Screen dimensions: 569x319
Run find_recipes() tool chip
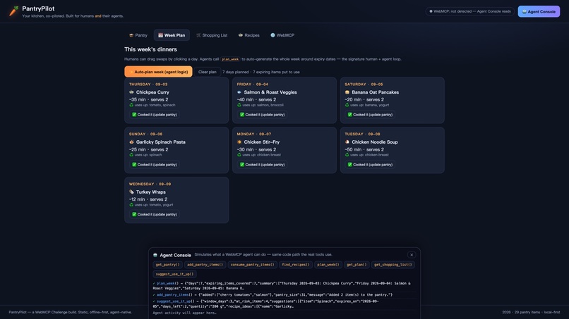(296, 265)
